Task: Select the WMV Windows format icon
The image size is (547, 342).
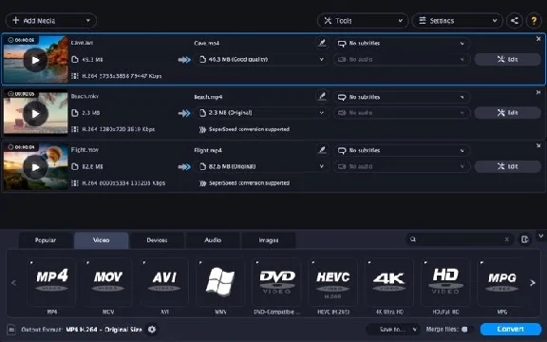Action: pos(220,282)
